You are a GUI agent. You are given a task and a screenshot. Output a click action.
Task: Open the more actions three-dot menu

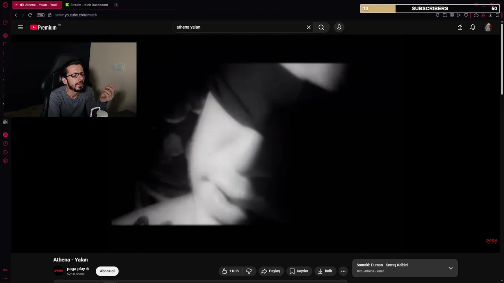343,271
